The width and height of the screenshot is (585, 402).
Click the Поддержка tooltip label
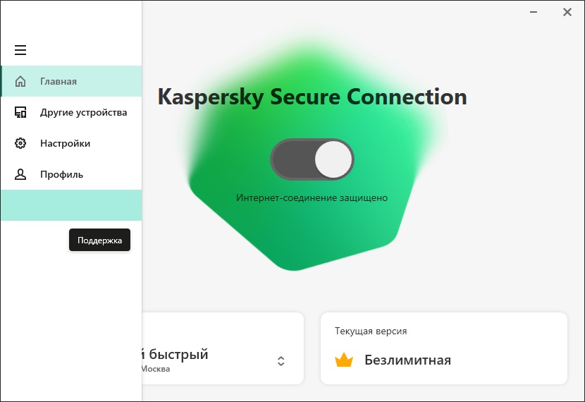(99, 240)
